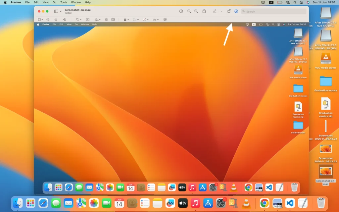Click the Annotate speech bubble tool
The width and height of the screenshot is (339, 212).
165,20
